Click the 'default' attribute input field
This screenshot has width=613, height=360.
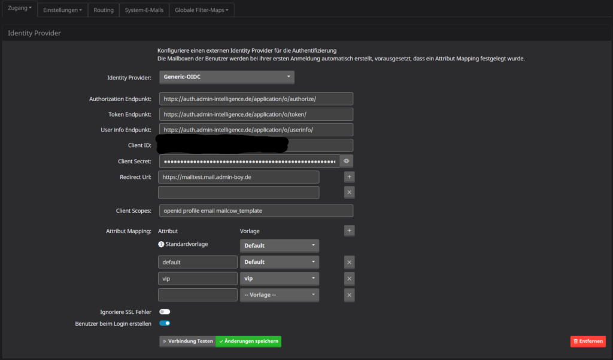click(x=198, y=262)
